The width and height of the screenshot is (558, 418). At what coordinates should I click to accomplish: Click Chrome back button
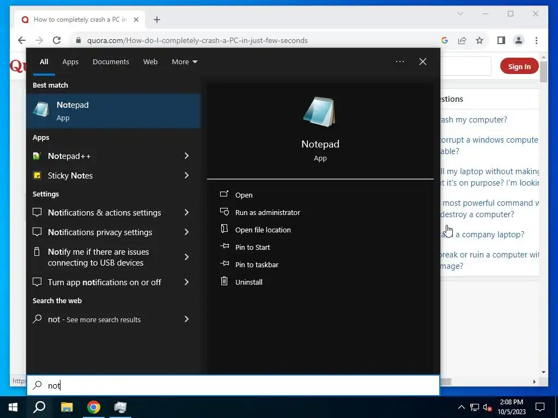click(22, 40)
